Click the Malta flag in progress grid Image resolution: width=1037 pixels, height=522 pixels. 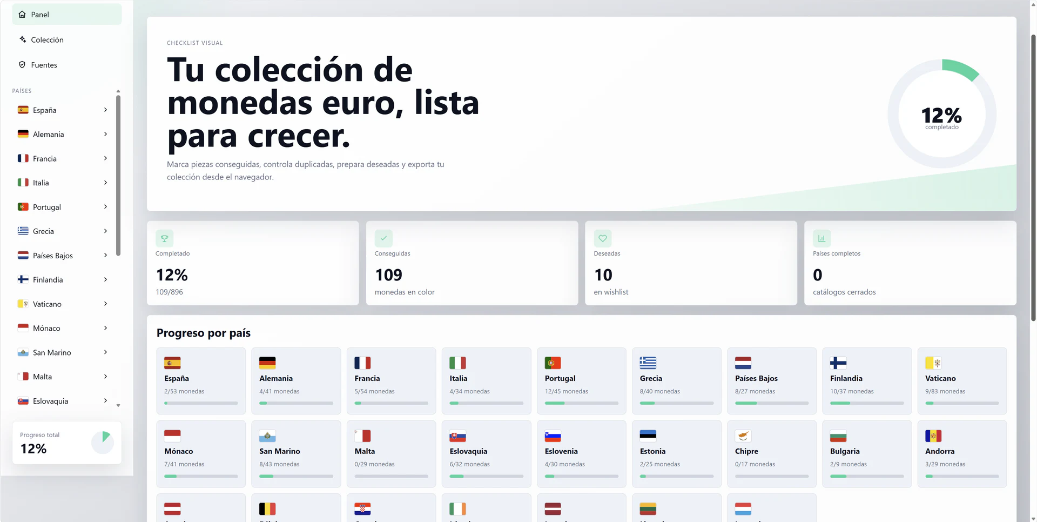(x=362, y=436)
